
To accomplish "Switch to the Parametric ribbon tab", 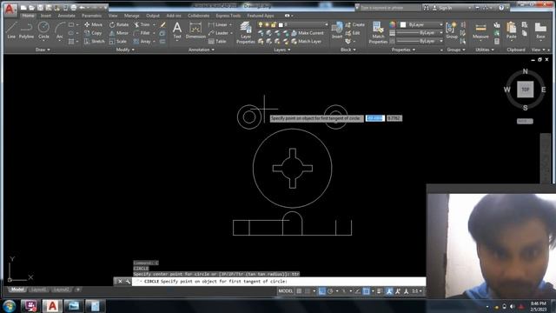I will (x=91, y=16).
